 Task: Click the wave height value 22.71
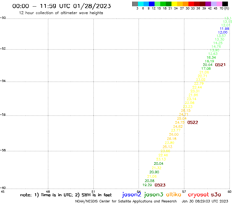click(203, 76)
